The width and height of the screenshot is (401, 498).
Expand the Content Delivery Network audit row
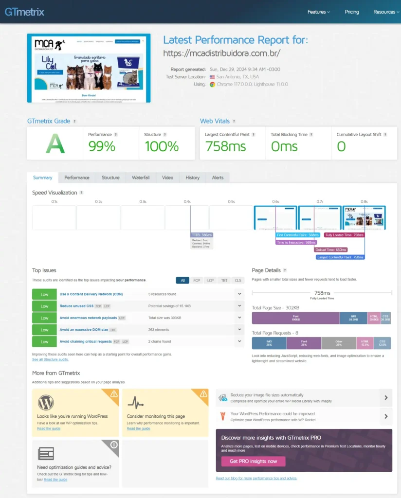pyautogui.click(x=238, y=294)
